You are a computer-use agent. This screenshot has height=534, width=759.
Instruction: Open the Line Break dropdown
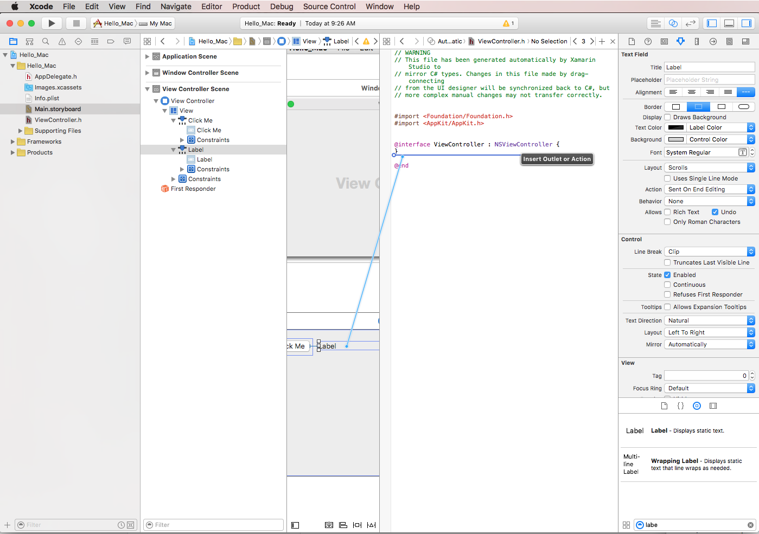(709, 252)
